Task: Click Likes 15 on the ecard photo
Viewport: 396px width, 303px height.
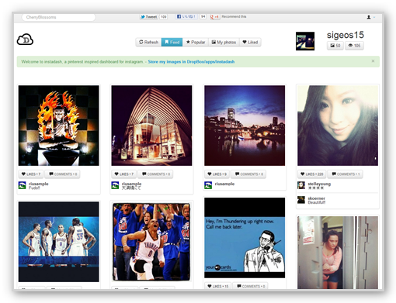Action: 218,286
